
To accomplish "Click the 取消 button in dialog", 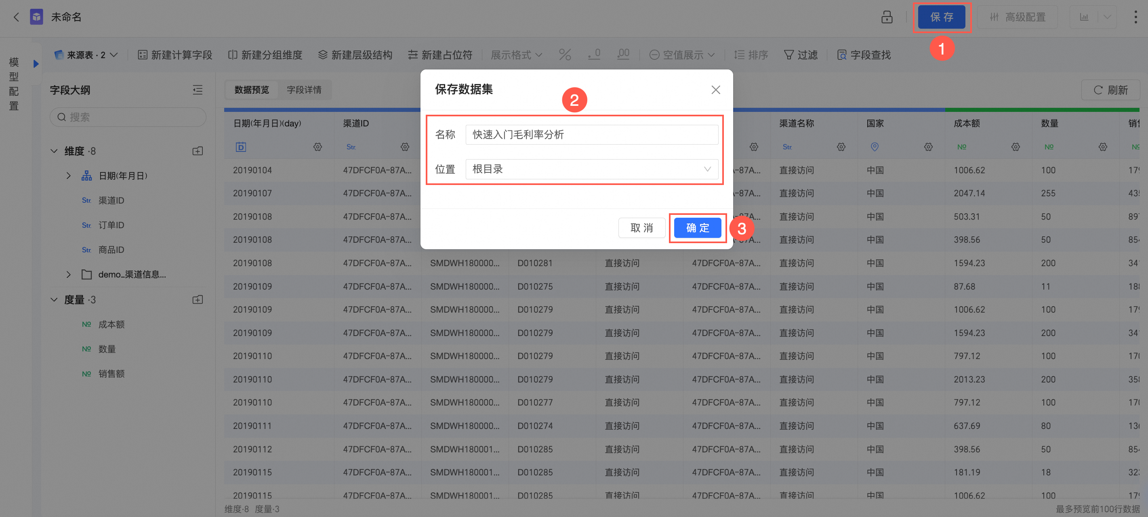I will tap(641, 228).
